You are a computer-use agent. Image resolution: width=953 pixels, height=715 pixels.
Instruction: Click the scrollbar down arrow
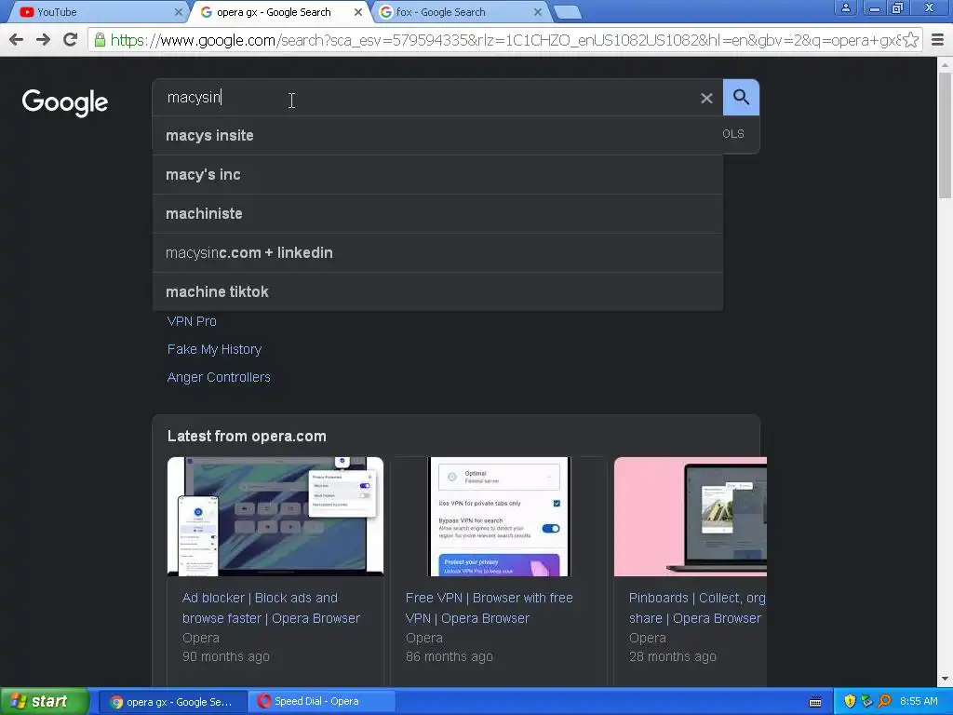(x=945, y=679)
